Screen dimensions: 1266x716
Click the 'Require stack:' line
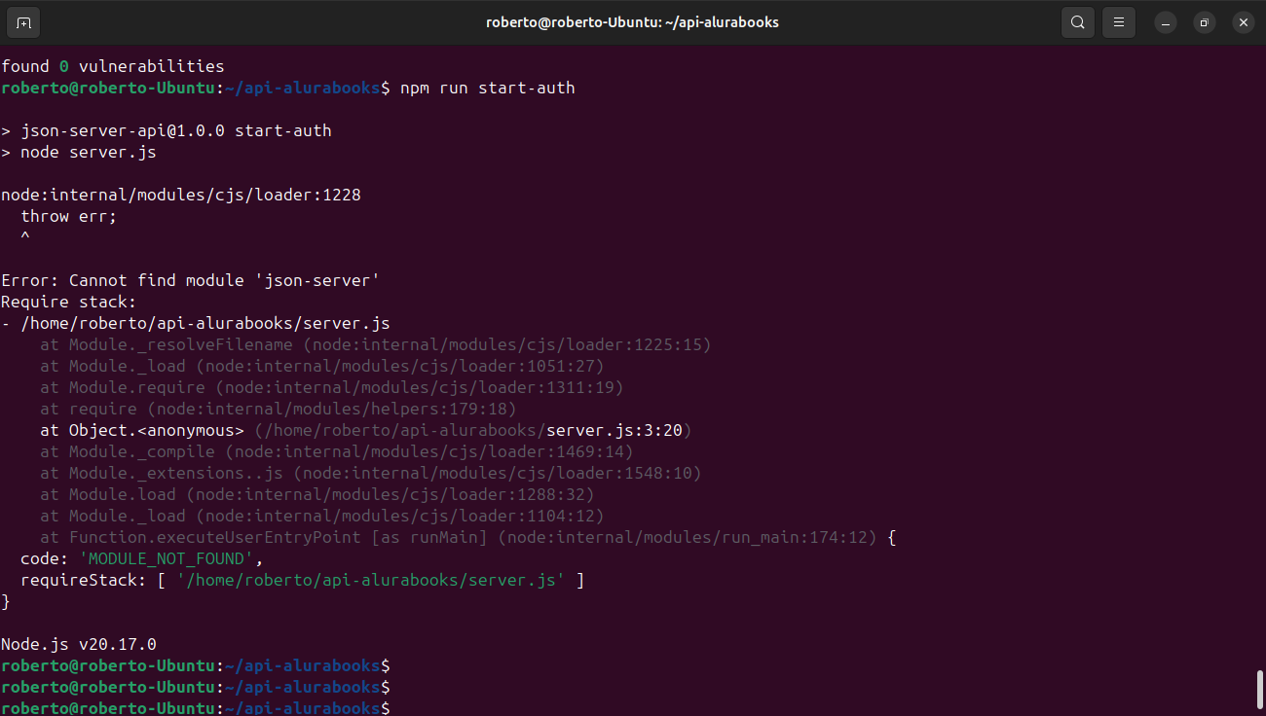tap(69, 302)
